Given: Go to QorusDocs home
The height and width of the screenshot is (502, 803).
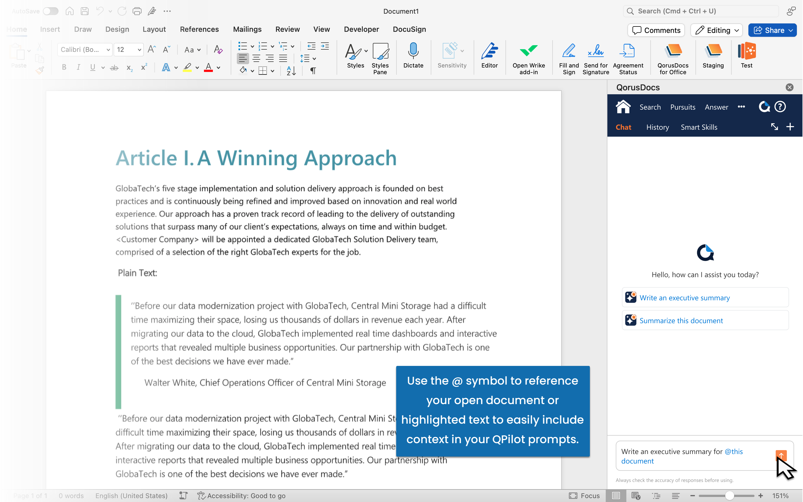Looking at the screenshot, I should (x=623, y=107).
